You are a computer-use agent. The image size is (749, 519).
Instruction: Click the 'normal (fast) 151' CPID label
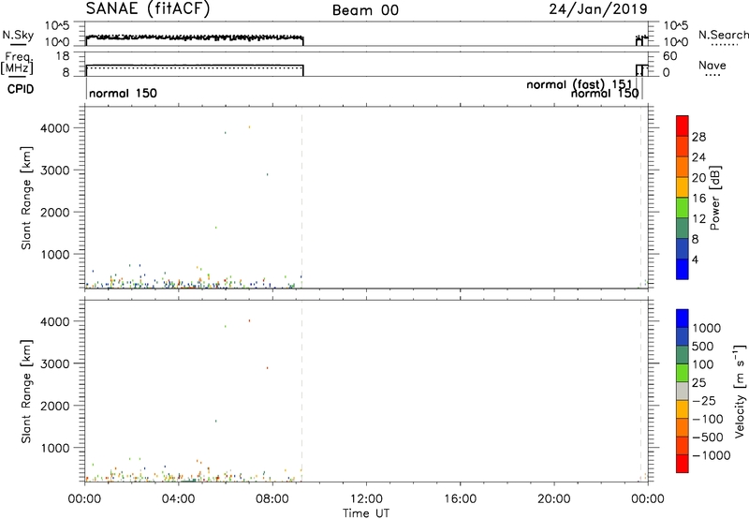pos(579,84)
